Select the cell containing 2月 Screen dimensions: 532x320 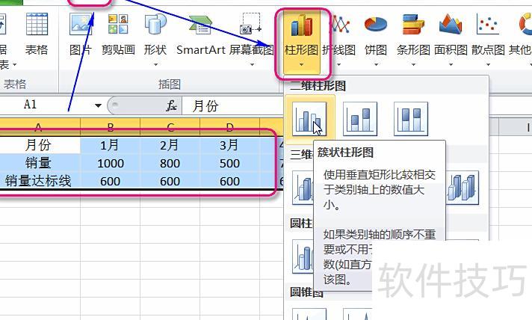170,145
